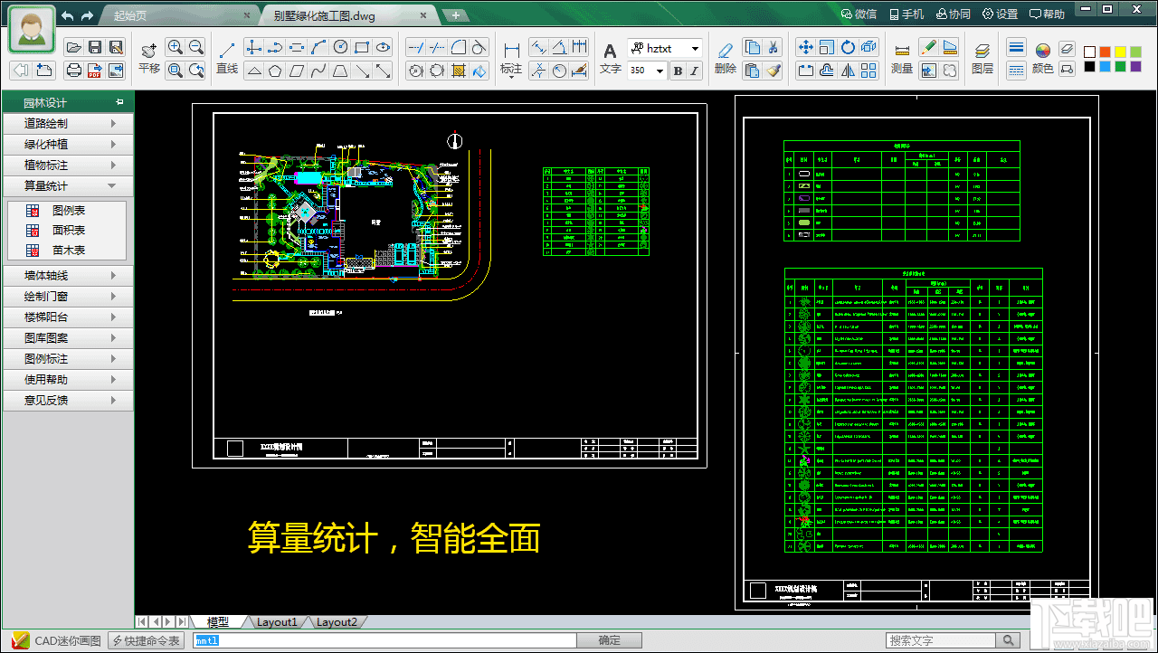Open the hztxt font dropdown
The height and width of the screenshot is (653, 1158).
(695, 49)
